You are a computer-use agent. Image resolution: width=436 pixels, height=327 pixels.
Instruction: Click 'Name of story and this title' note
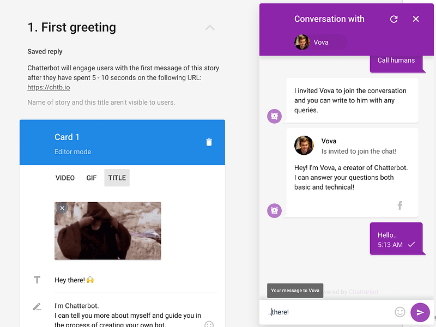pos(101,102)
